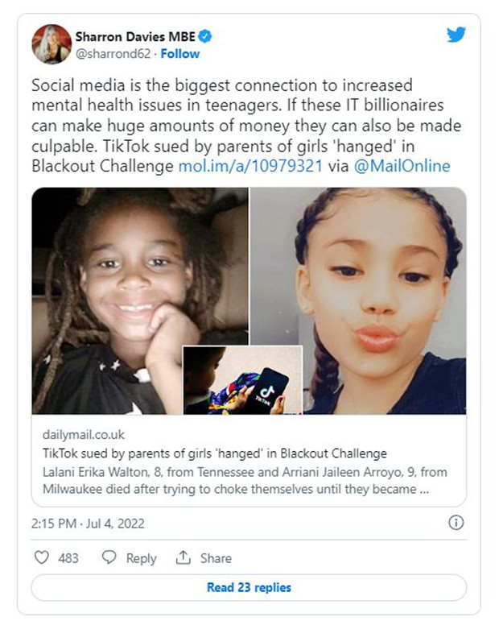
Task: Click the Share text label
Action: point(216,558)
